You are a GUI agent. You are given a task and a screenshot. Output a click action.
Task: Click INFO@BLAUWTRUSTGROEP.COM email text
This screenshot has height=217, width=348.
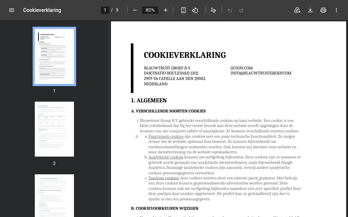(261, 73)
